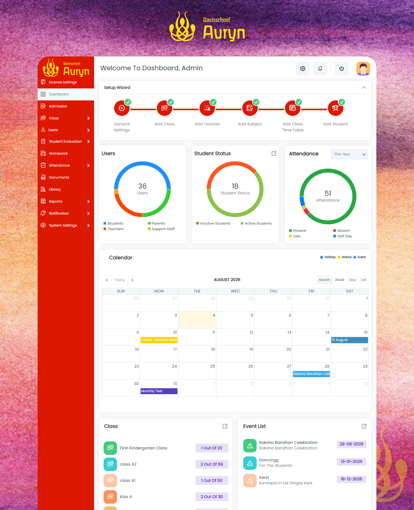Open License settings in sidebar
The image size is (414, 510).
(x=66, y=82)
